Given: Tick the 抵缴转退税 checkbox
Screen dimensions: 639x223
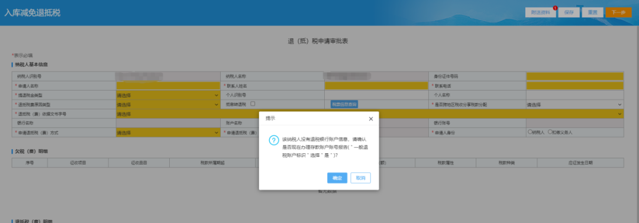Looking at the screenshot, I should click(x=253, y=104).
